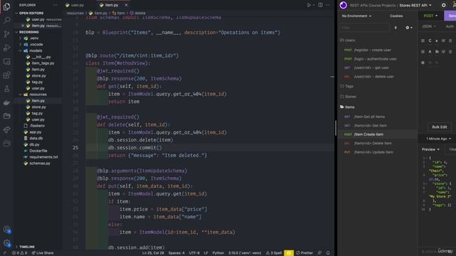Screen dimensions: 456x256
Task: Open the Source Control view
Action: (x=6, y=34)
